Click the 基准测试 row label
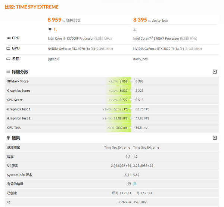 point(13,147)
